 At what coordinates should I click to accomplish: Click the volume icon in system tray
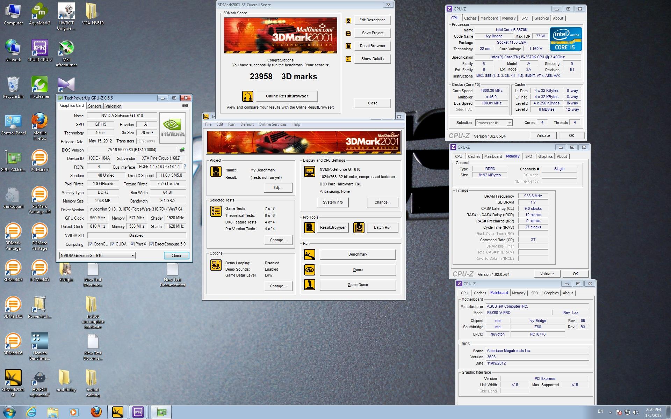(635, 412)
